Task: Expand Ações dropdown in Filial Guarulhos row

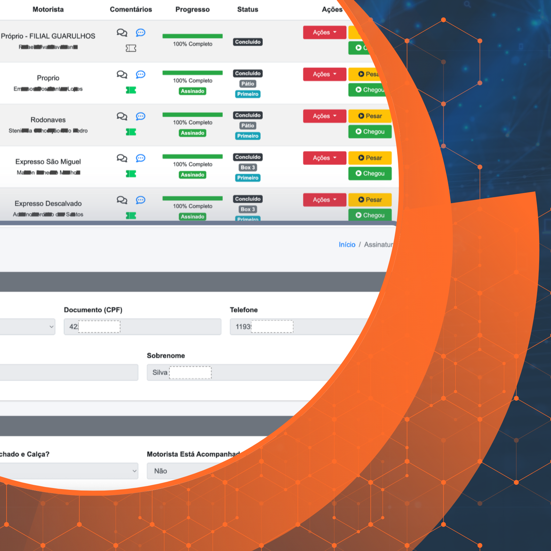Action: 324,32
